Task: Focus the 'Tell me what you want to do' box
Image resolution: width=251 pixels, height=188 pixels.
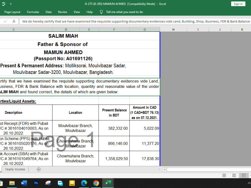Action: [124, 12]
